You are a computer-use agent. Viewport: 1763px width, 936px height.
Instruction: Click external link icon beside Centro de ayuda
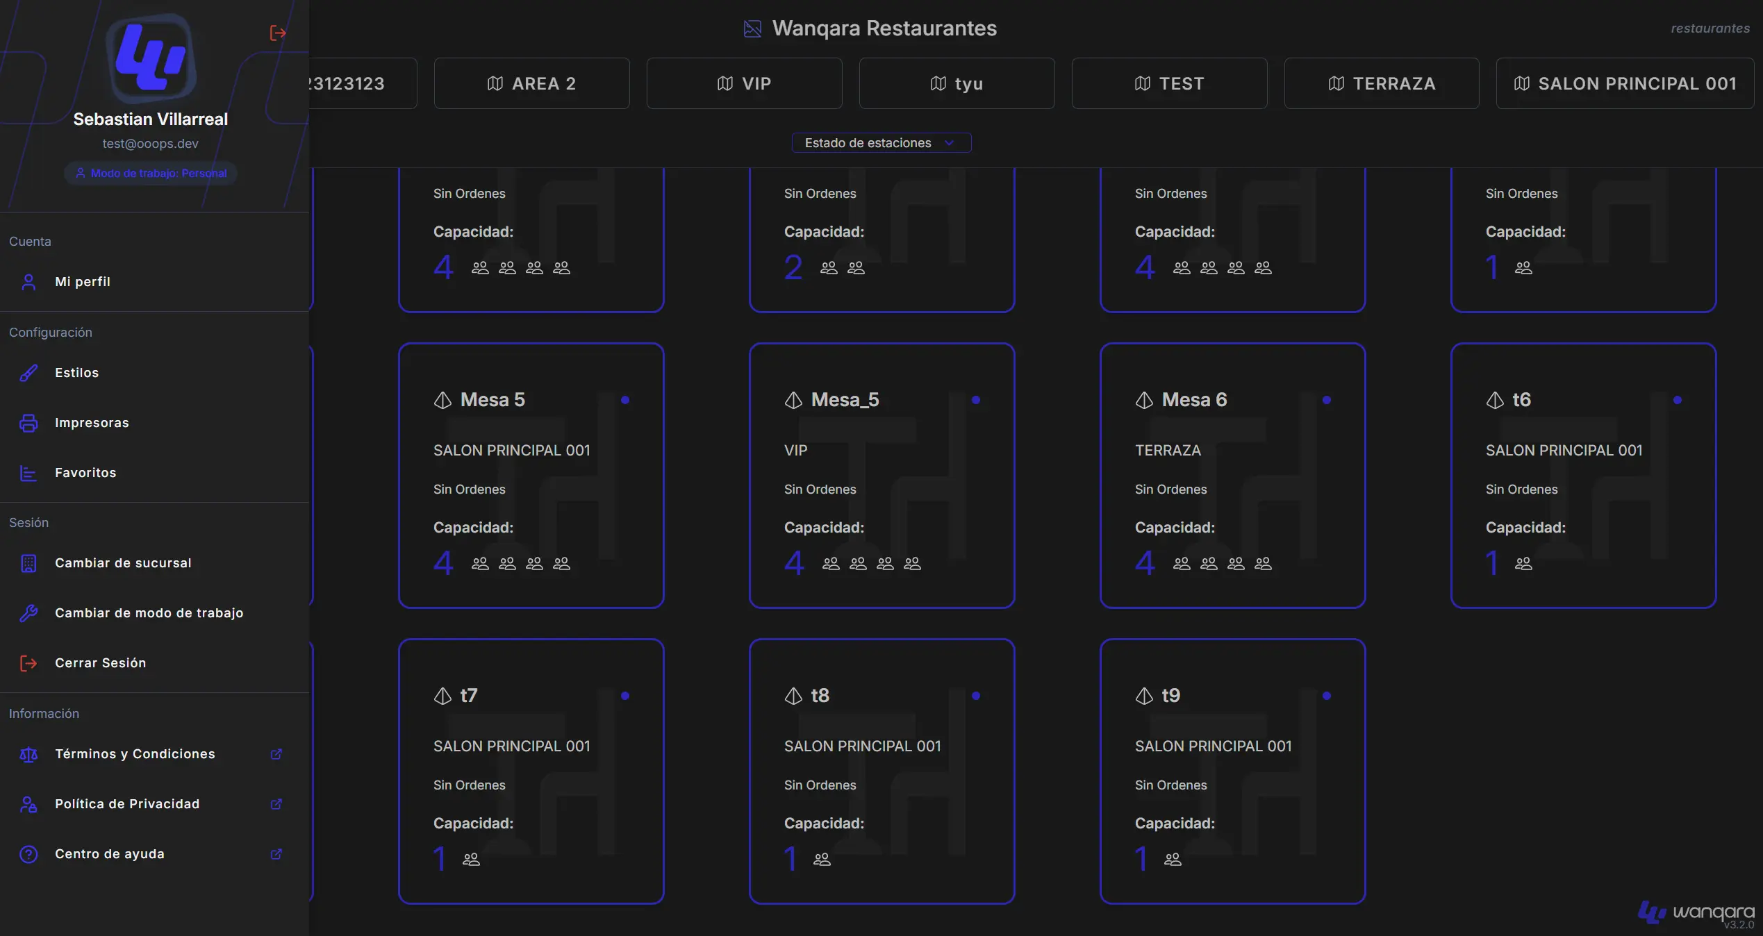[x=276, y=854]
